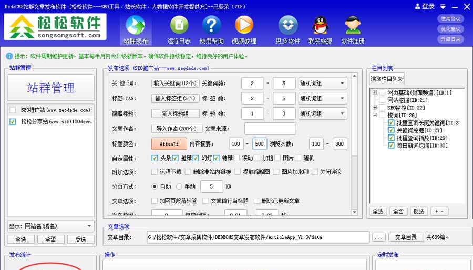Click 输入标题组 button

point(175,113)
